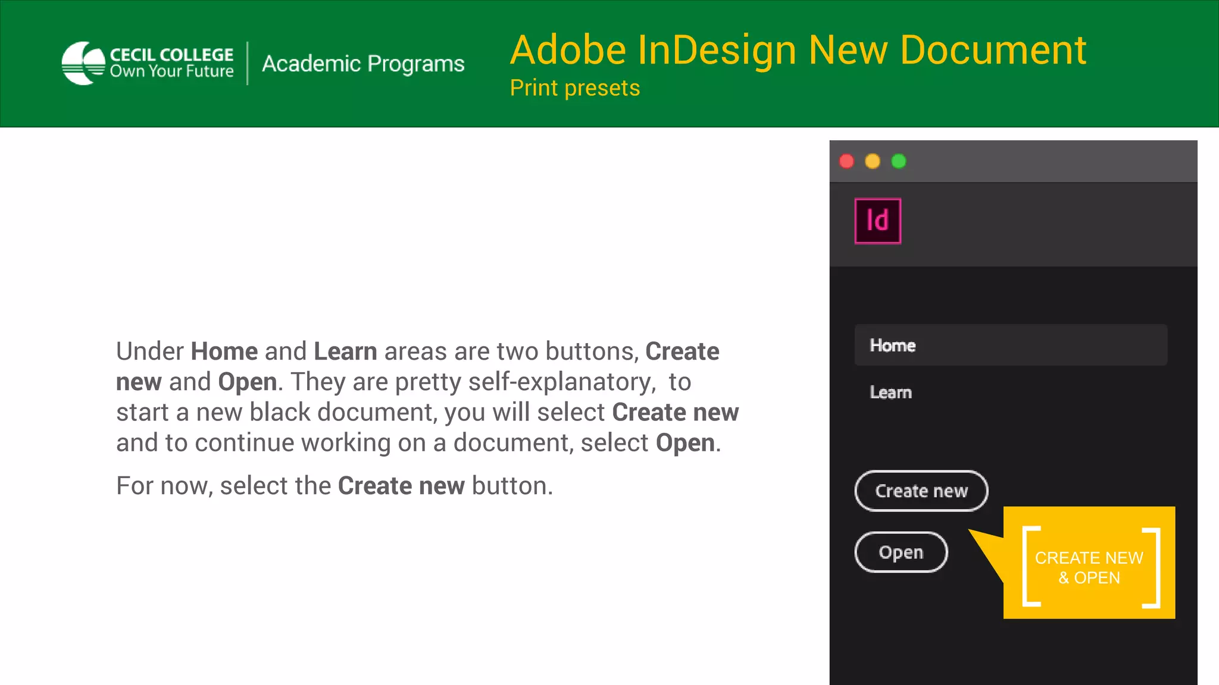Select the Home tab in InDesign
Image resolution: width=1219 pixels, height=685 pixels.
(1011, 345)
